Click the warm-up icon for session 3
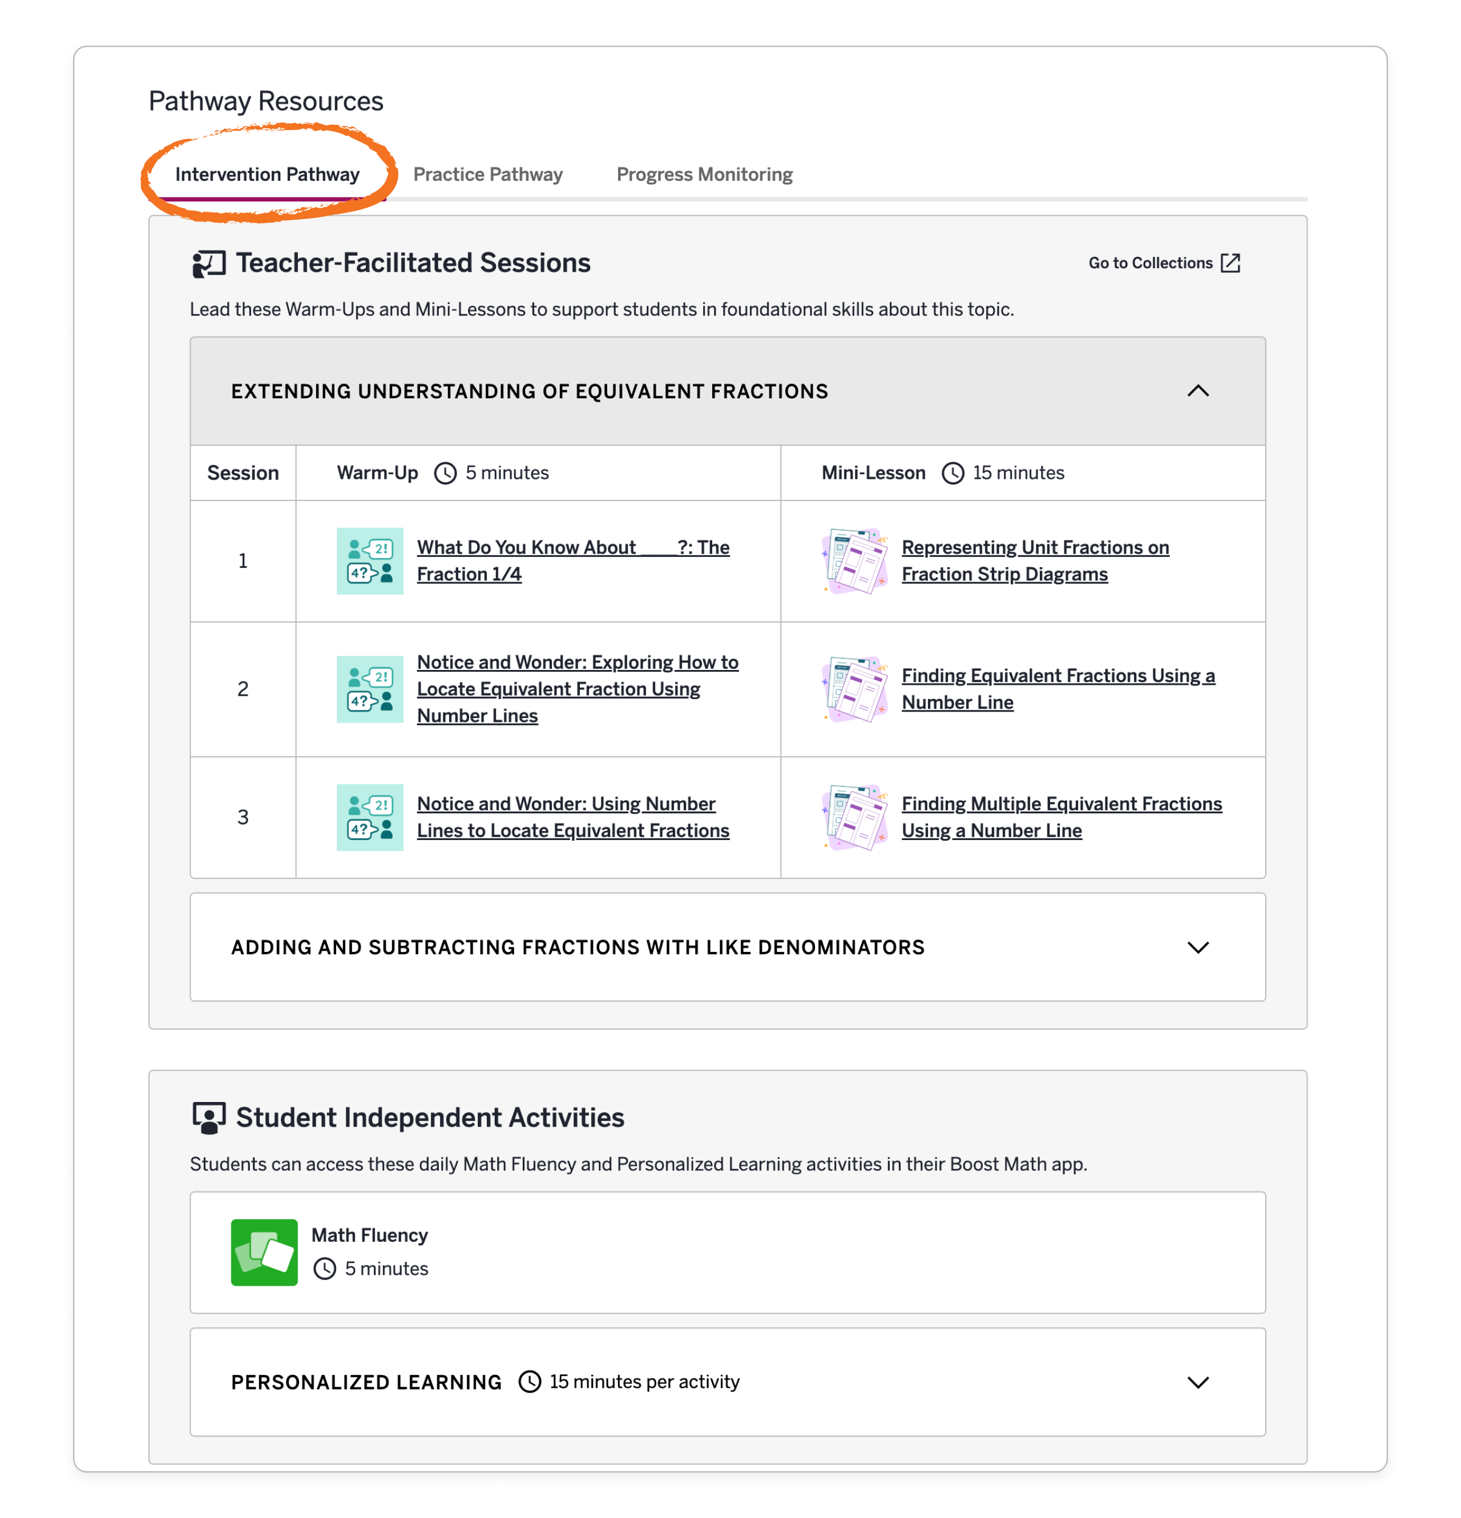The height and width of the screenshot is (1518, 1461). 369,817
